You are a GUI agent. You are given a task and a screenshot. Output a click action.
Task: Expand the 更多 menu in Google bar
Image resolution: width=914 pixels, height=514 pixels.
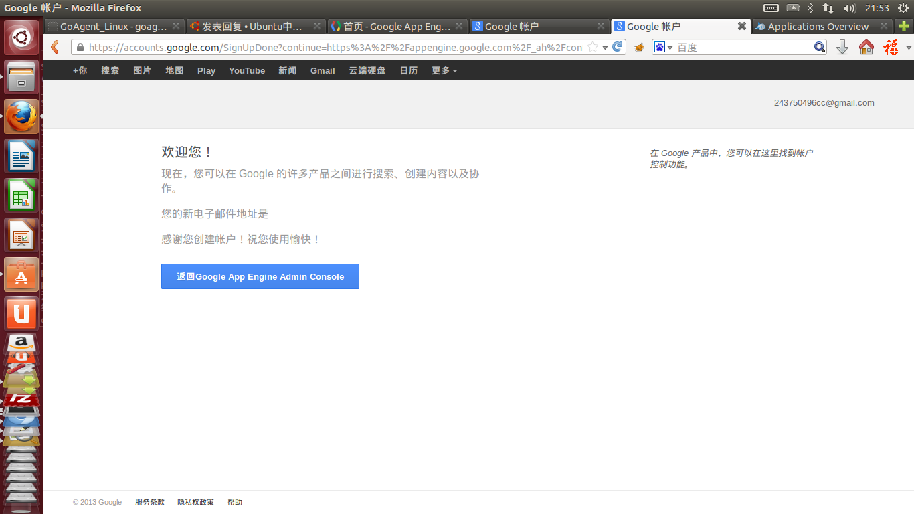point(444,70)
